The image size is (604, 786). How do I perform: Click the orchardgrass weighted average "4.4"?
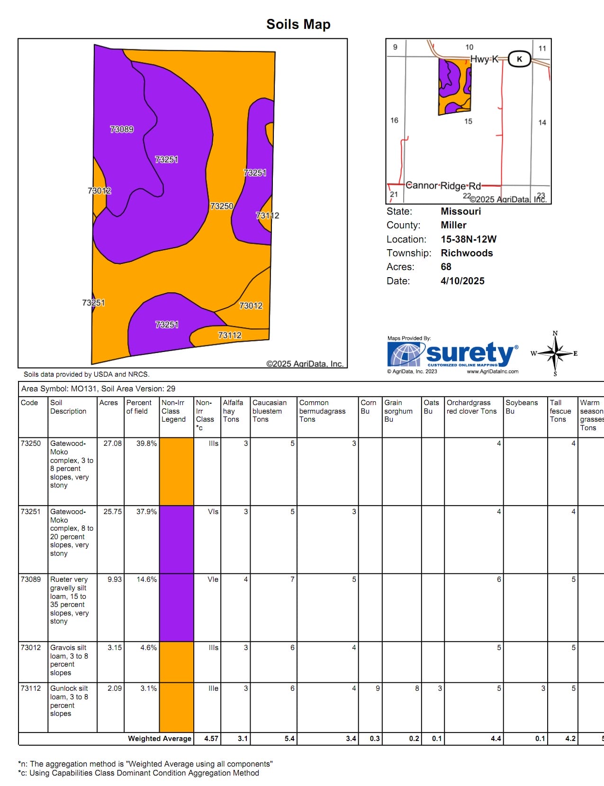(x=496, y=739)
